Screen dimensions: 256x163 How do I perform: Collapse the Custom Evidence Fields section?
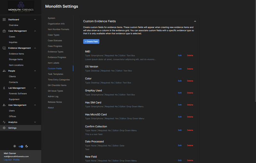click(x=195, y=21)
